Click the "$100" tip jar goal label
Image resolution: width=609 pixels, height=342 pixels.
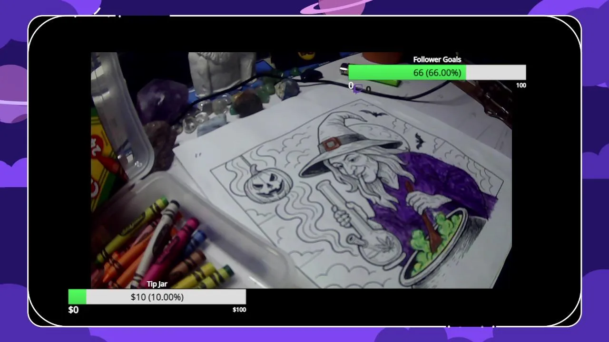pyautogui.click(x=239, y=310)
